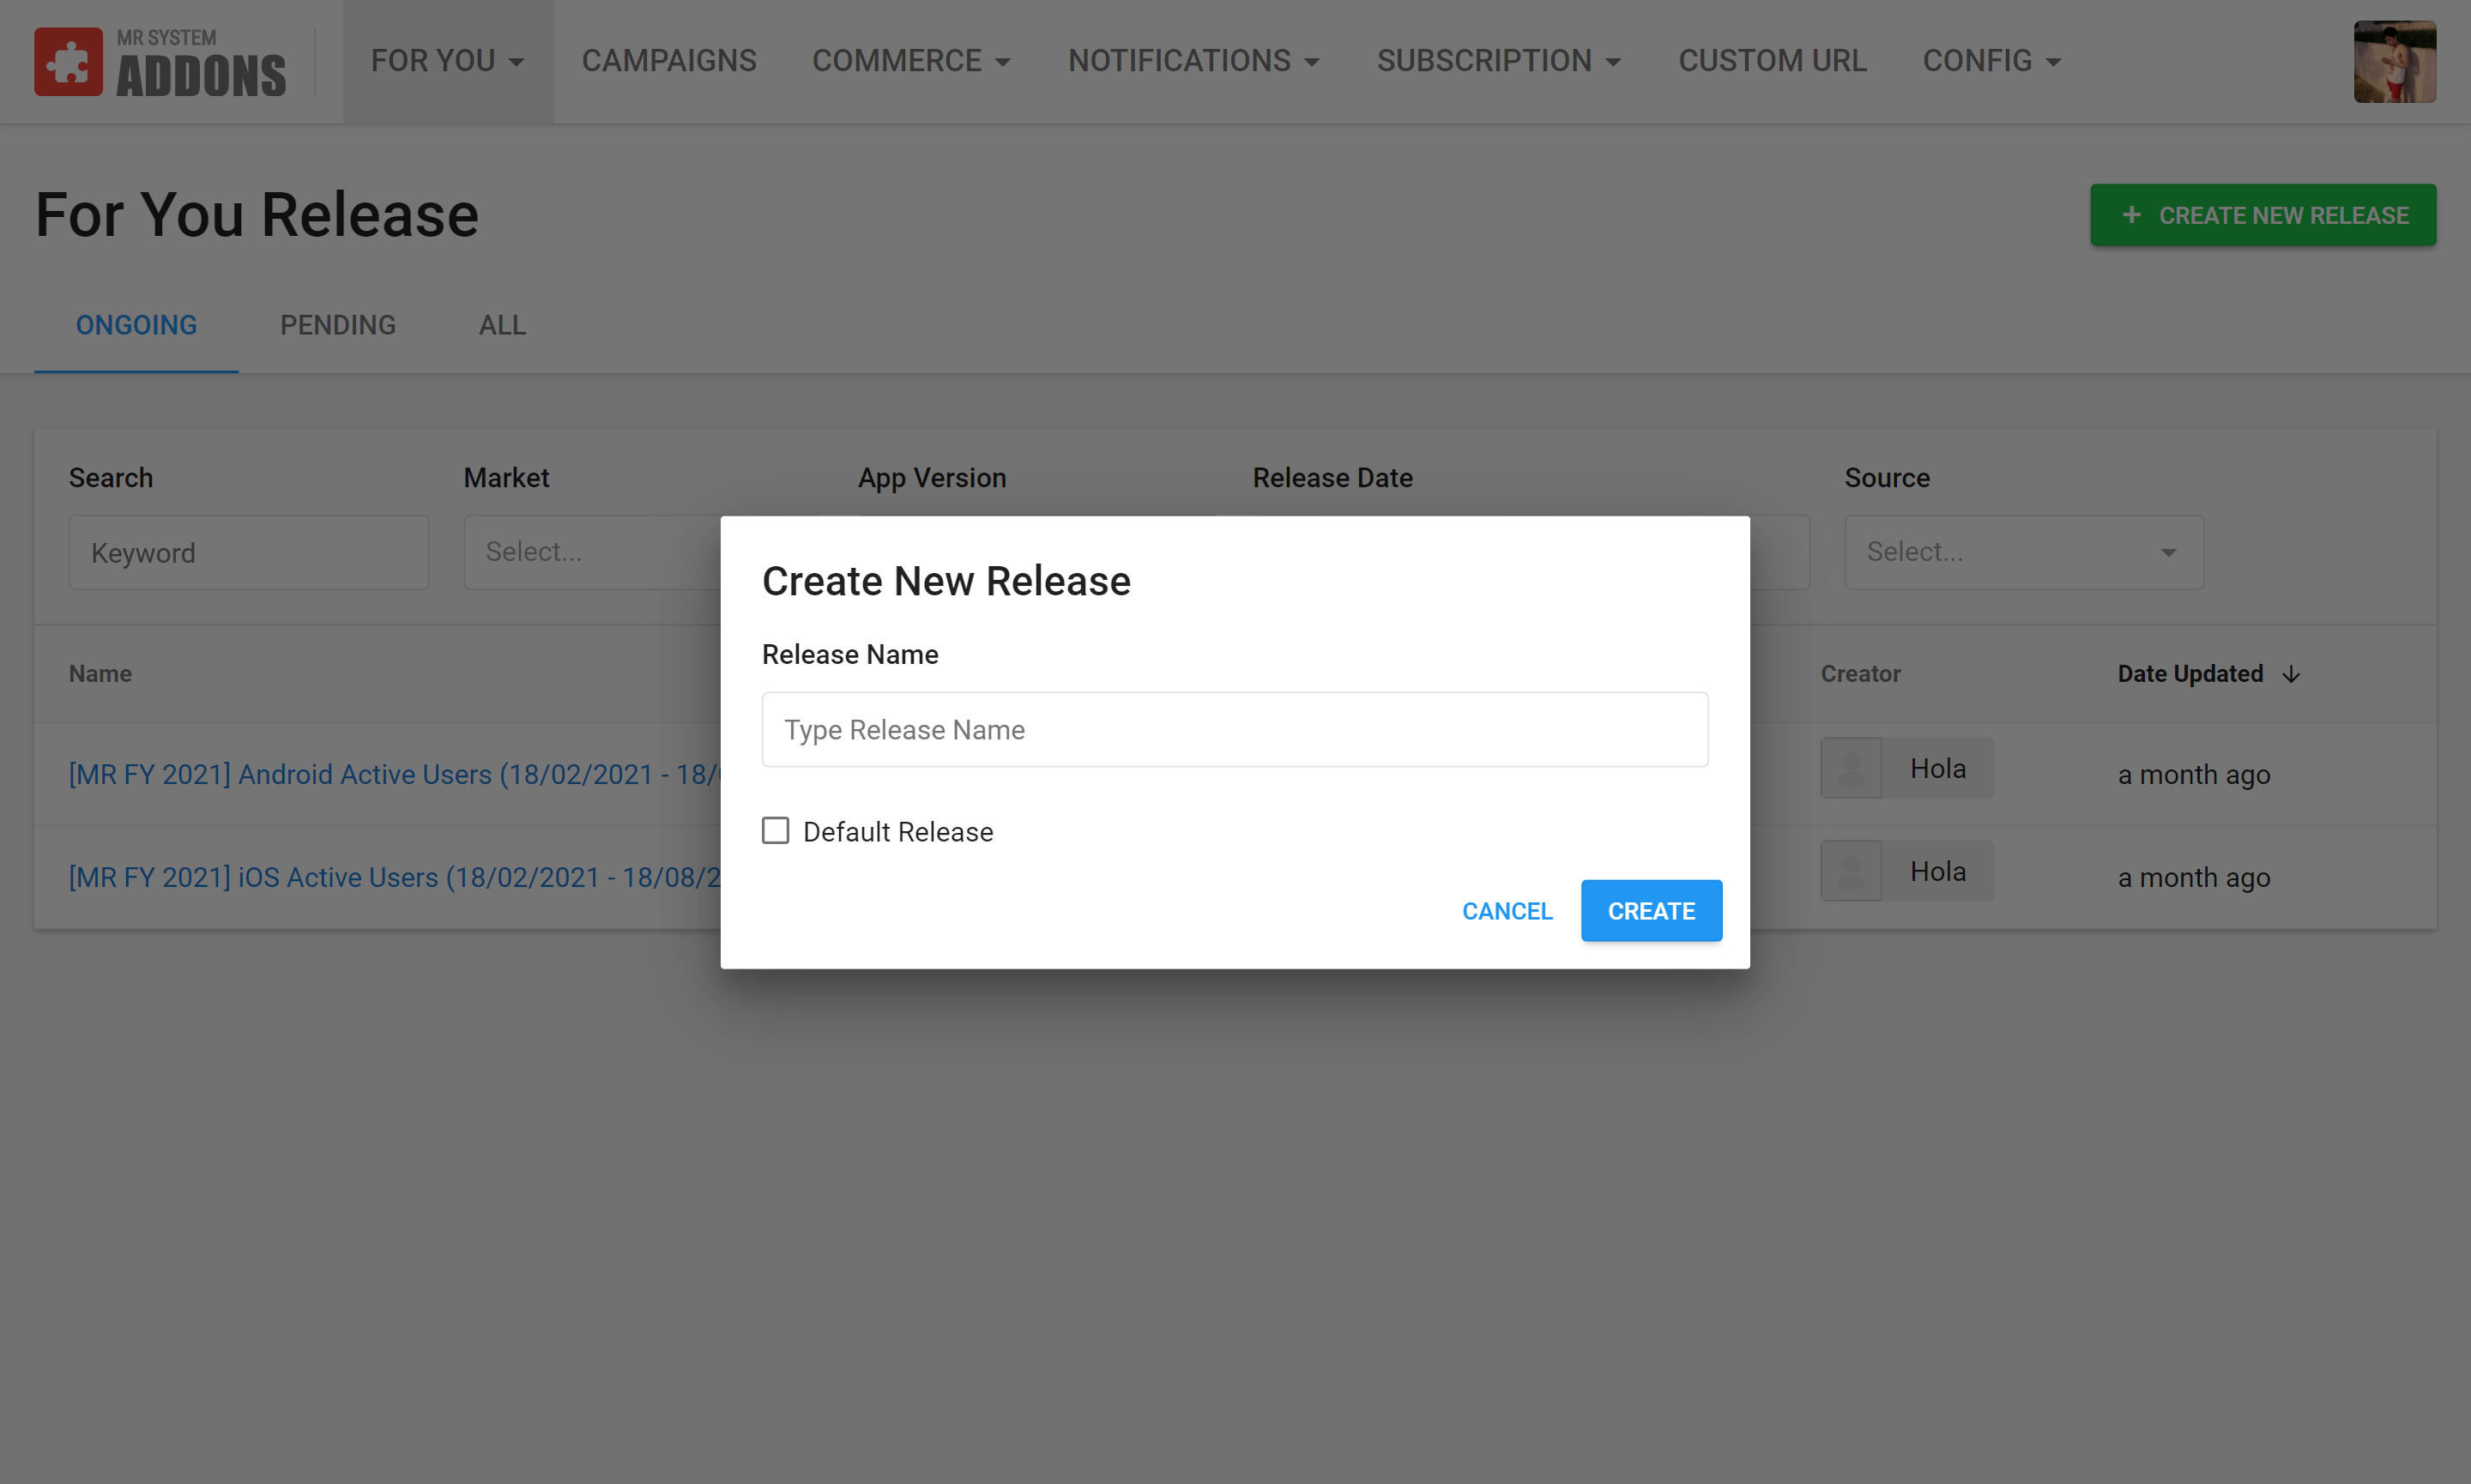Expand the Config menu

[x=1991, y=61]
